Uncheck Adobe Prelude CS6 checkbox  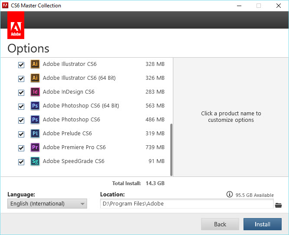(x=21, y=134)
